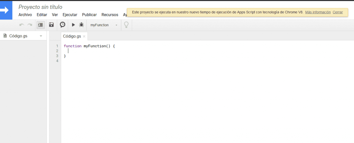Image resolution: width=354 pixels, height=143 pixels.
Task: Open the Archivo menu
Action: coord(25,15)
